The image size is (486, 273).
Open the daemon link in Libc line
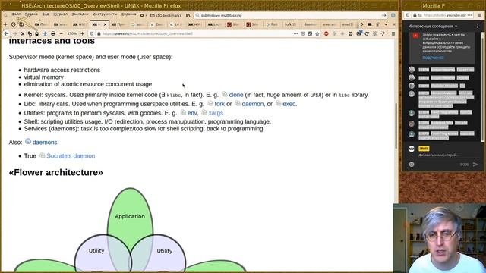(253, 104)
